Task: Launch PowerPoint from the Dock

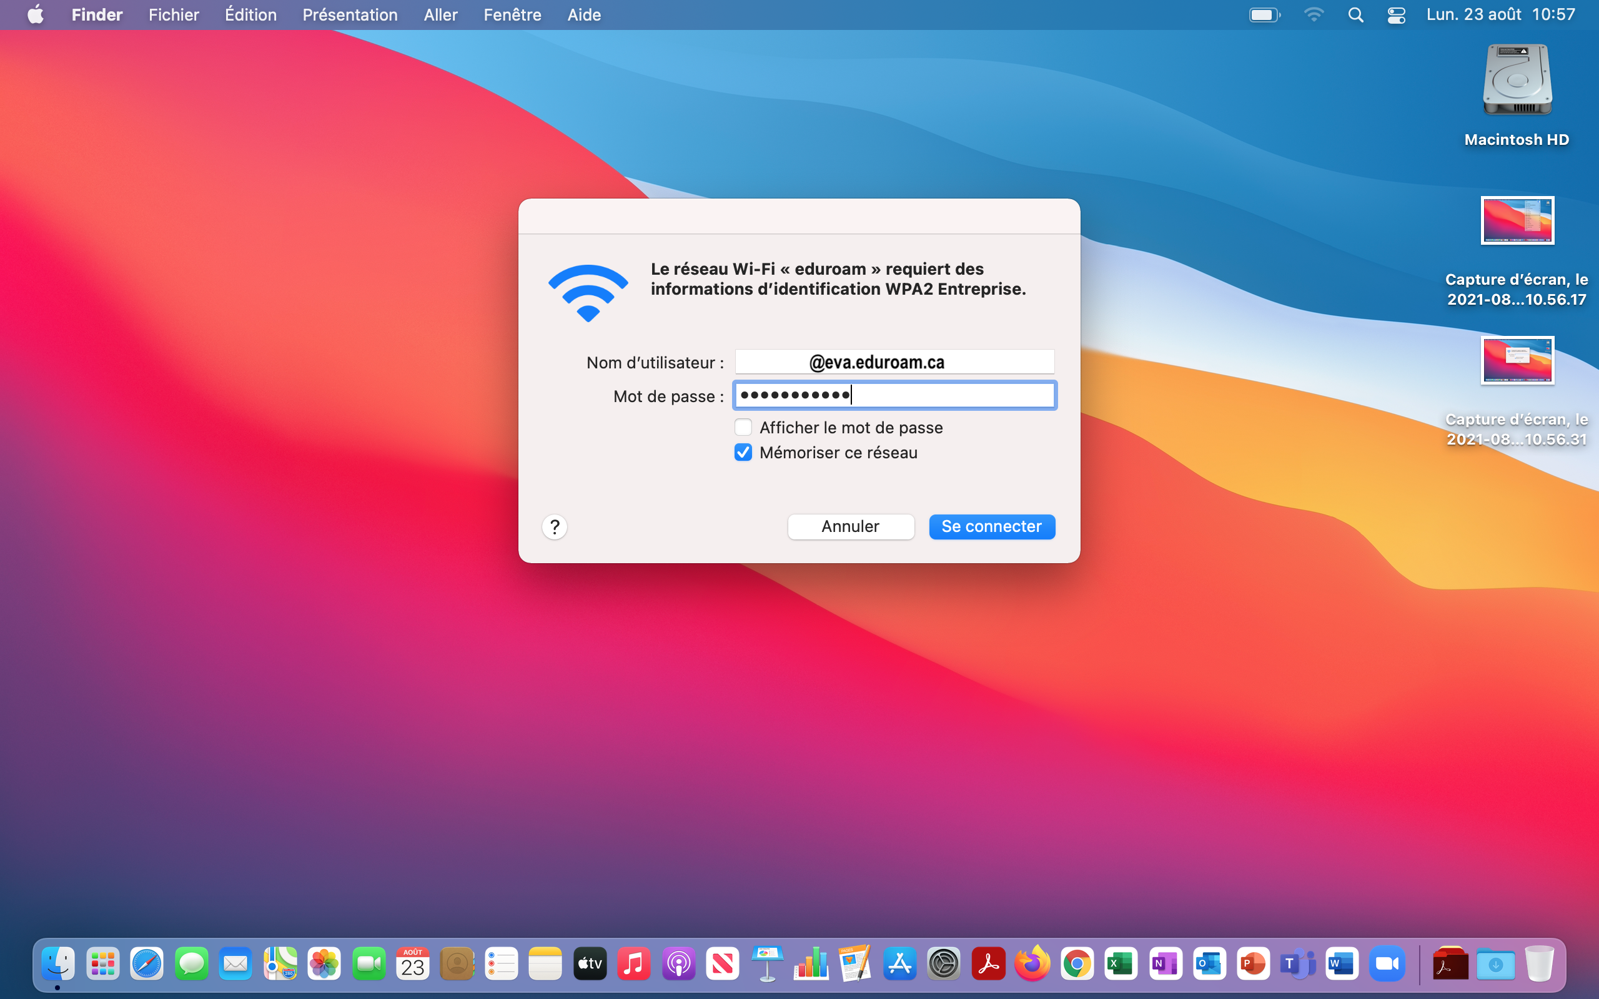Action: pyautogui.click(x=1254, y=964)
